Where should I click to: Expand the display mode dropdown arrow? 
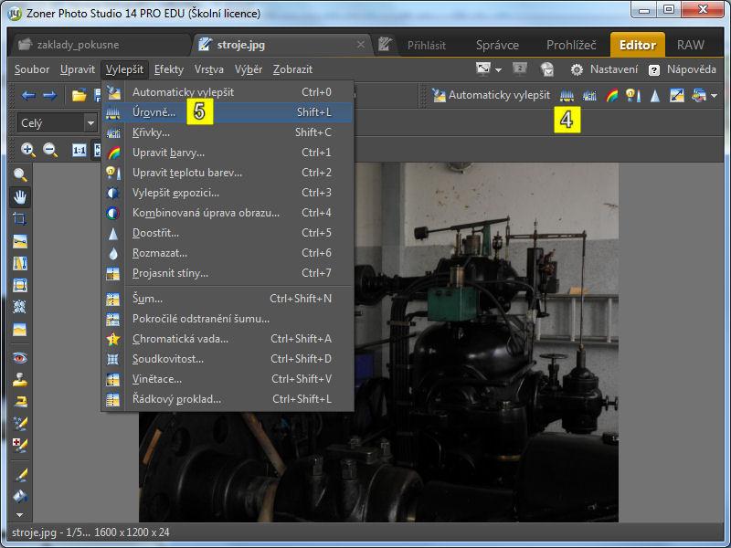498,70
